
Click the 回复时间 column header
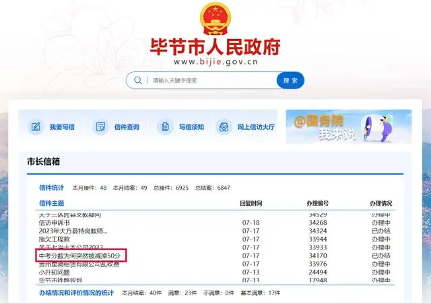pyautogui.click(x=251, y=204)
